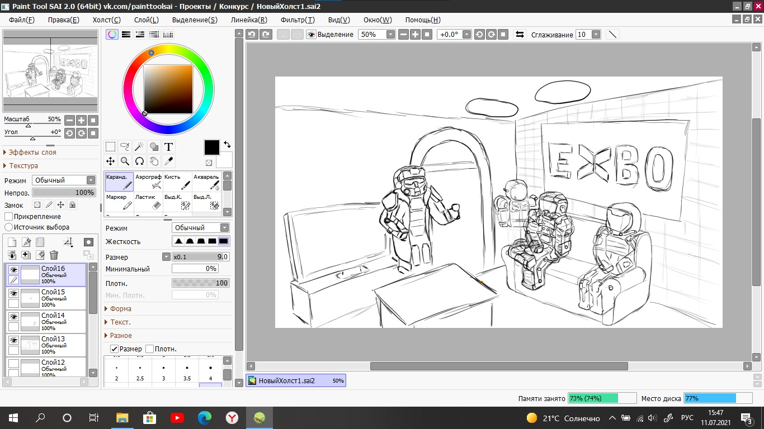Uncheck the Размер checkbox above brush sizes

pos(114,349)
